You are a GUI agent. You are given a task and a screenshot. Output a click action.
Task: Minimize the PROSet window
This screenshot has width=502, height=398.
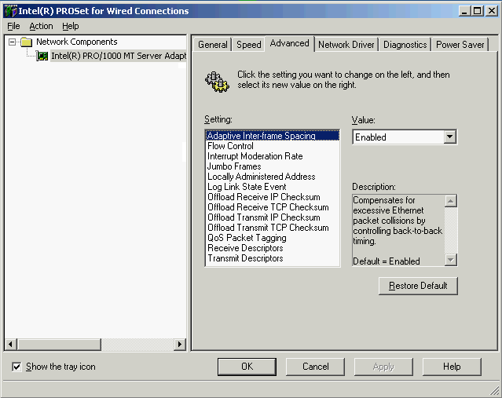click(464, 11)
